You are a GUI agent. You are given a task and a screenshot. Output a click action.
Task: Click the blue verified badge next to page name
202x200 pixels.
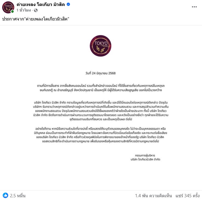point(68,4)
